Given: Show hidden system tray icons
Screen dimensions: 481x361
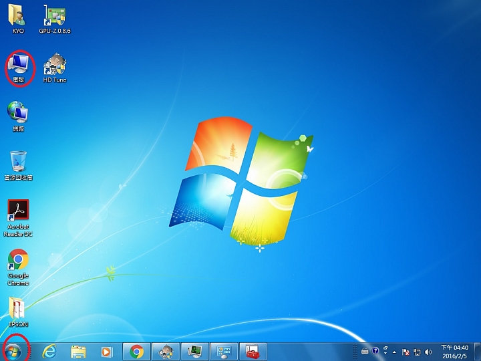Looking at the screenshot, I should (x=395, y=352).
